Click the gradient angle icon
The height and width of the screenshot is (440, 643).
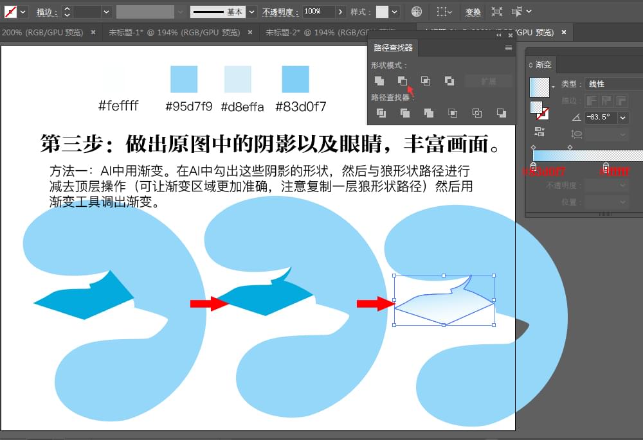(576, 118)
